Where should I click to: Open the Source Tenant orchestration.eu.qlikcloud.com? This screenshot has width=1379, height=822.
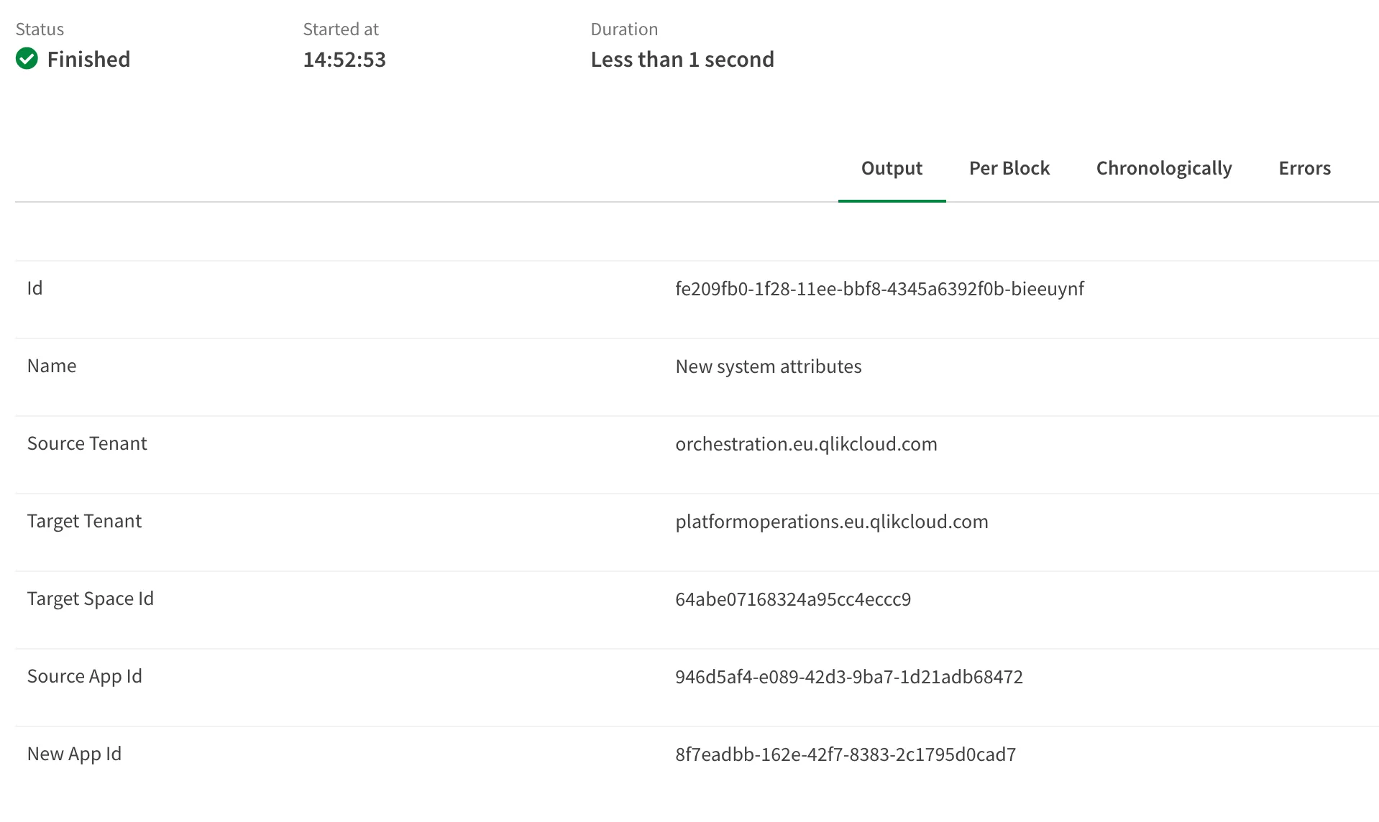(806, 444)
